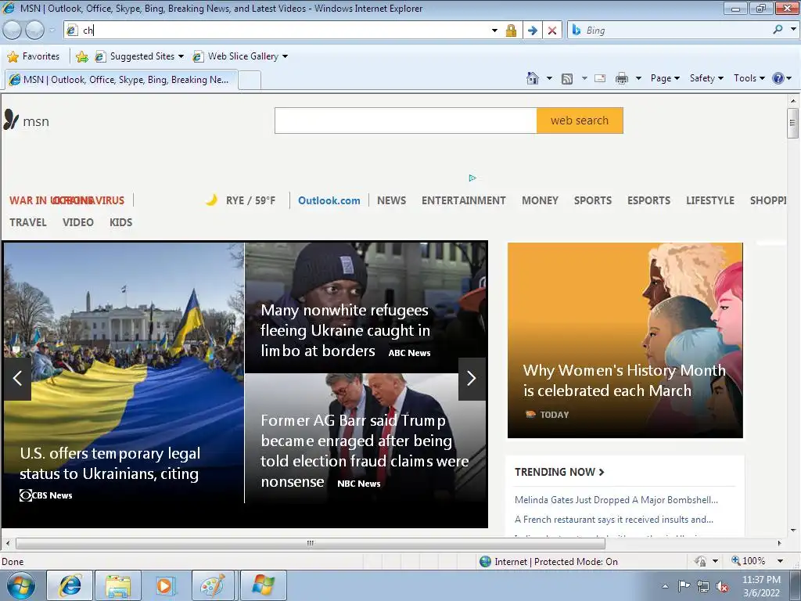Click the Back navigation button
The width and height of the screenshot is (801, 601).
click(13, 31)
